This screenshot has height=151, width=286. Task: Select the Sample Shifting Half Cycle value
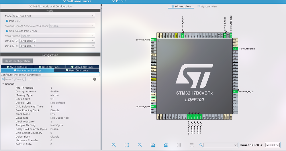pyautogui.click(x=56, y=125)
